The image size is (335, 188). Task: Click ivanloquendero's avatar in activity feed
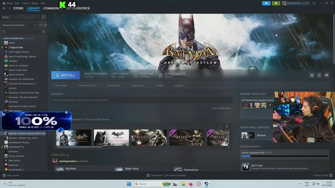pos(54,161)
